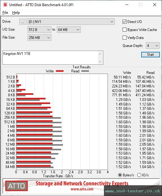The height and width of the screenshot is (196, 162).
Task: Click the gray Read legend swatch
Action: [x=85, y=71]
